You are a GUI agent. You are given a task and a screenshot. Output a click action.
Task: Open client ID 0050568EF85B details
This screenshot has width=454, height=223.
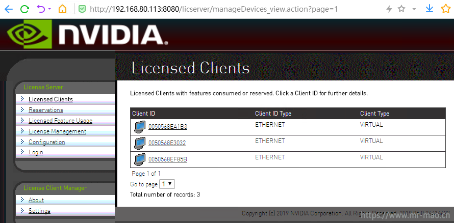[168, 159]
